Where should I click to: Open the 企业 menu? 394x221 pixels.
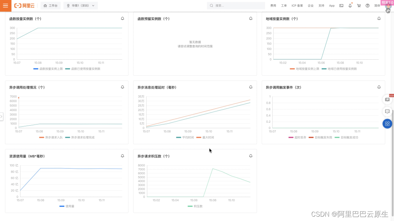click(x=310, y=5)
